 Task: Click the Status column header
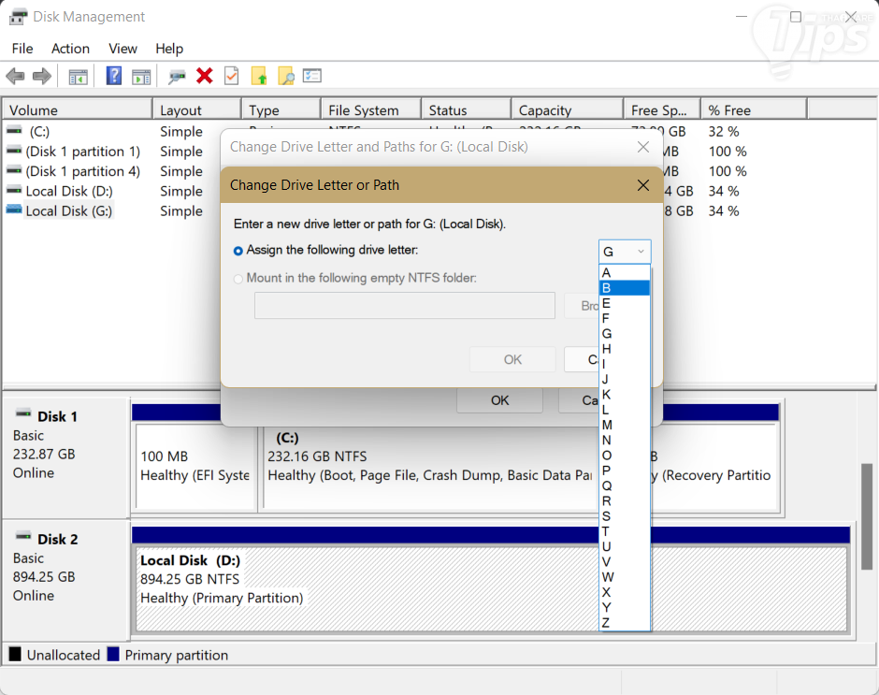click(467, 110)
